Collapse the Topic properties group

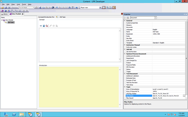[x=125, y=87]
